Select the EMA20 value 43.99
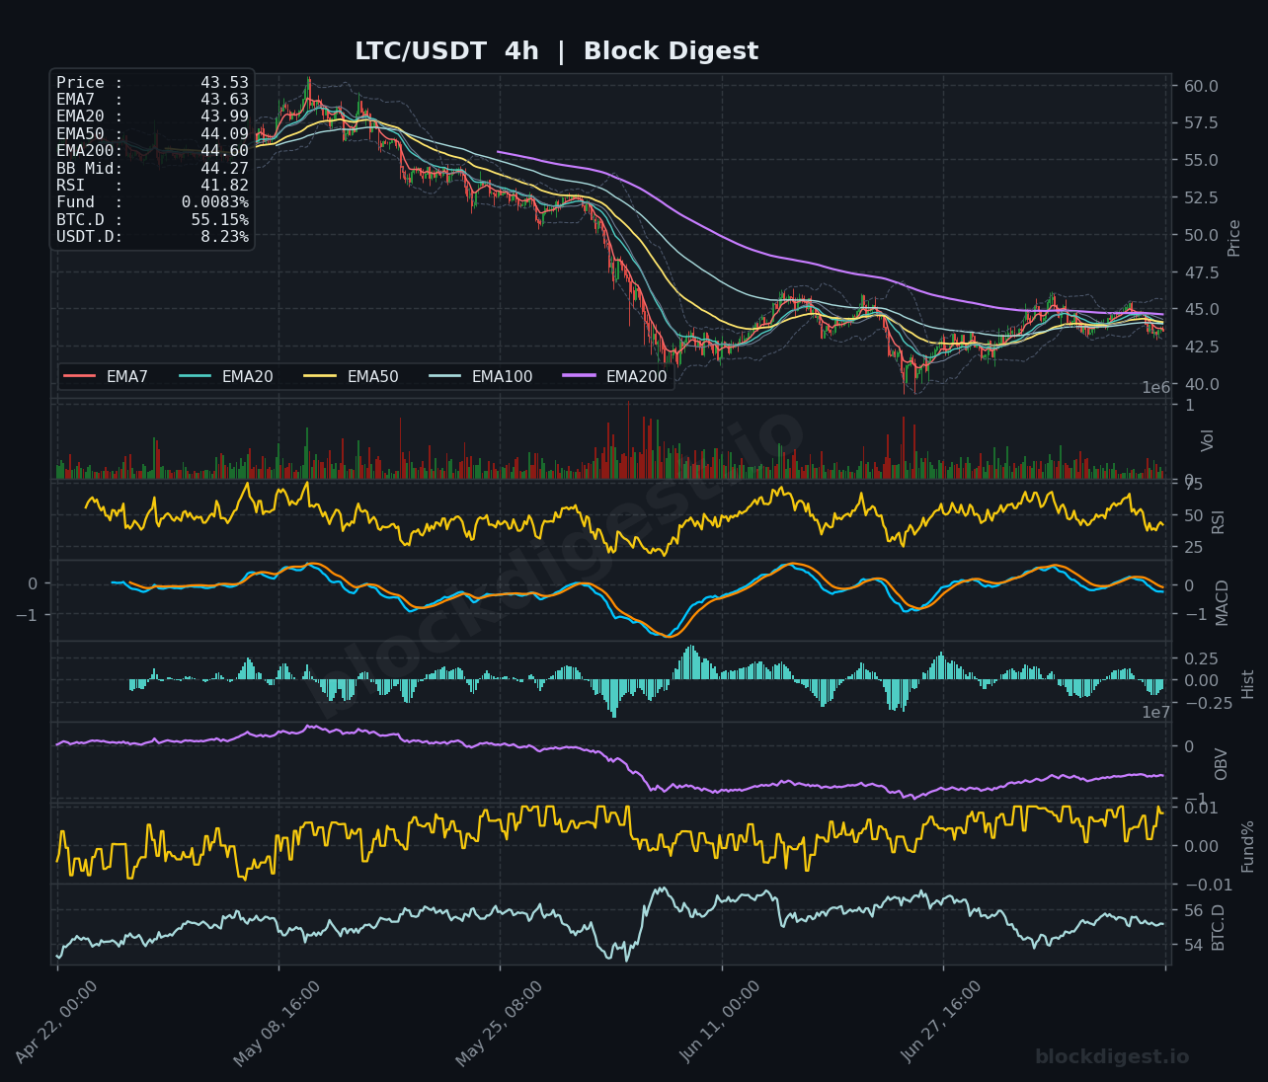 point(224,116)
